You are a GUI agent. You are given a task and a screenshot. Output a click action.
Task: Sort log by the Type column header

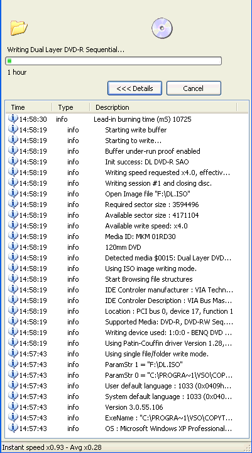(71, 107)
